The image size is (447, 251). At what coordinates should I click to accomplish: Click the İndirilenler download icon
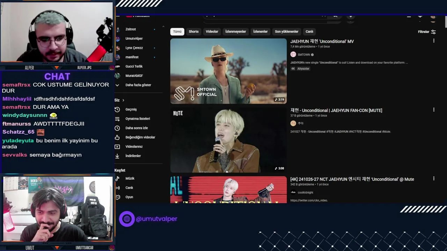(x=117, y=156)
